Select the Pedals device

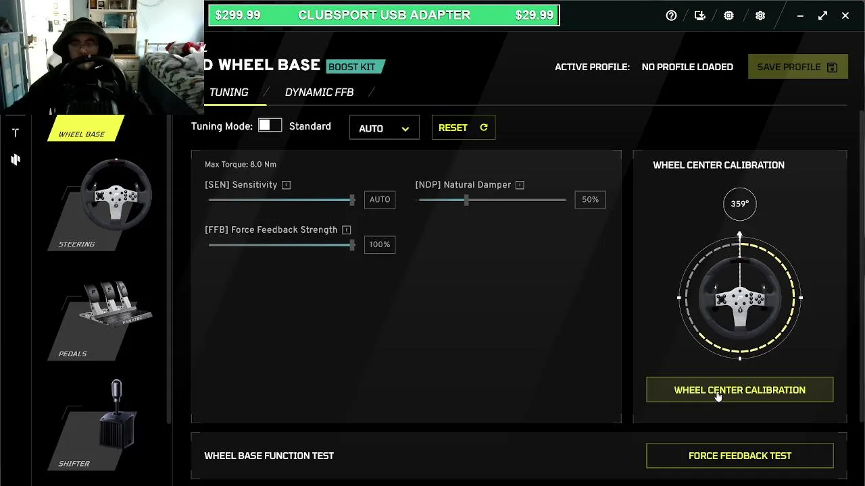pos(101,319)
